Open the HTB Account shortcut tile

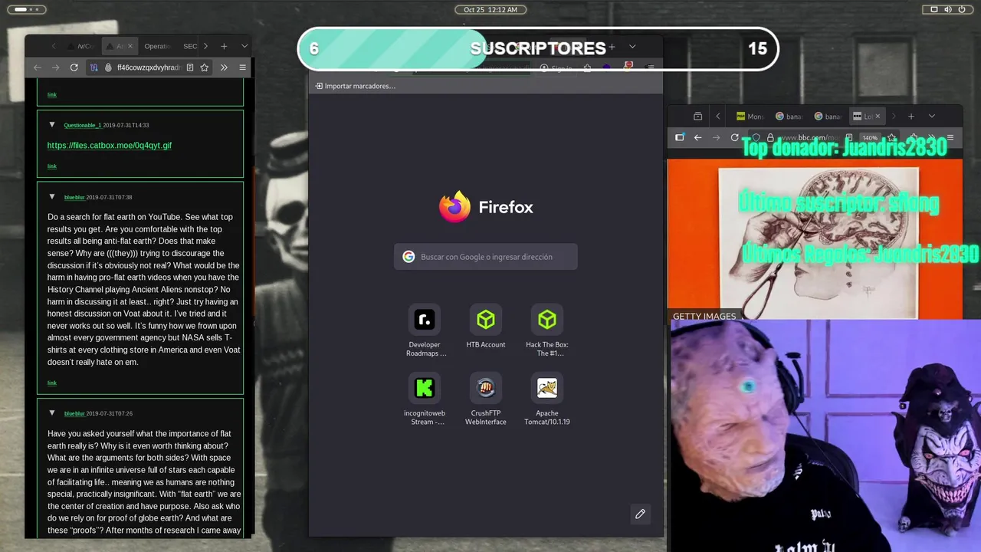tap(486, 327)
